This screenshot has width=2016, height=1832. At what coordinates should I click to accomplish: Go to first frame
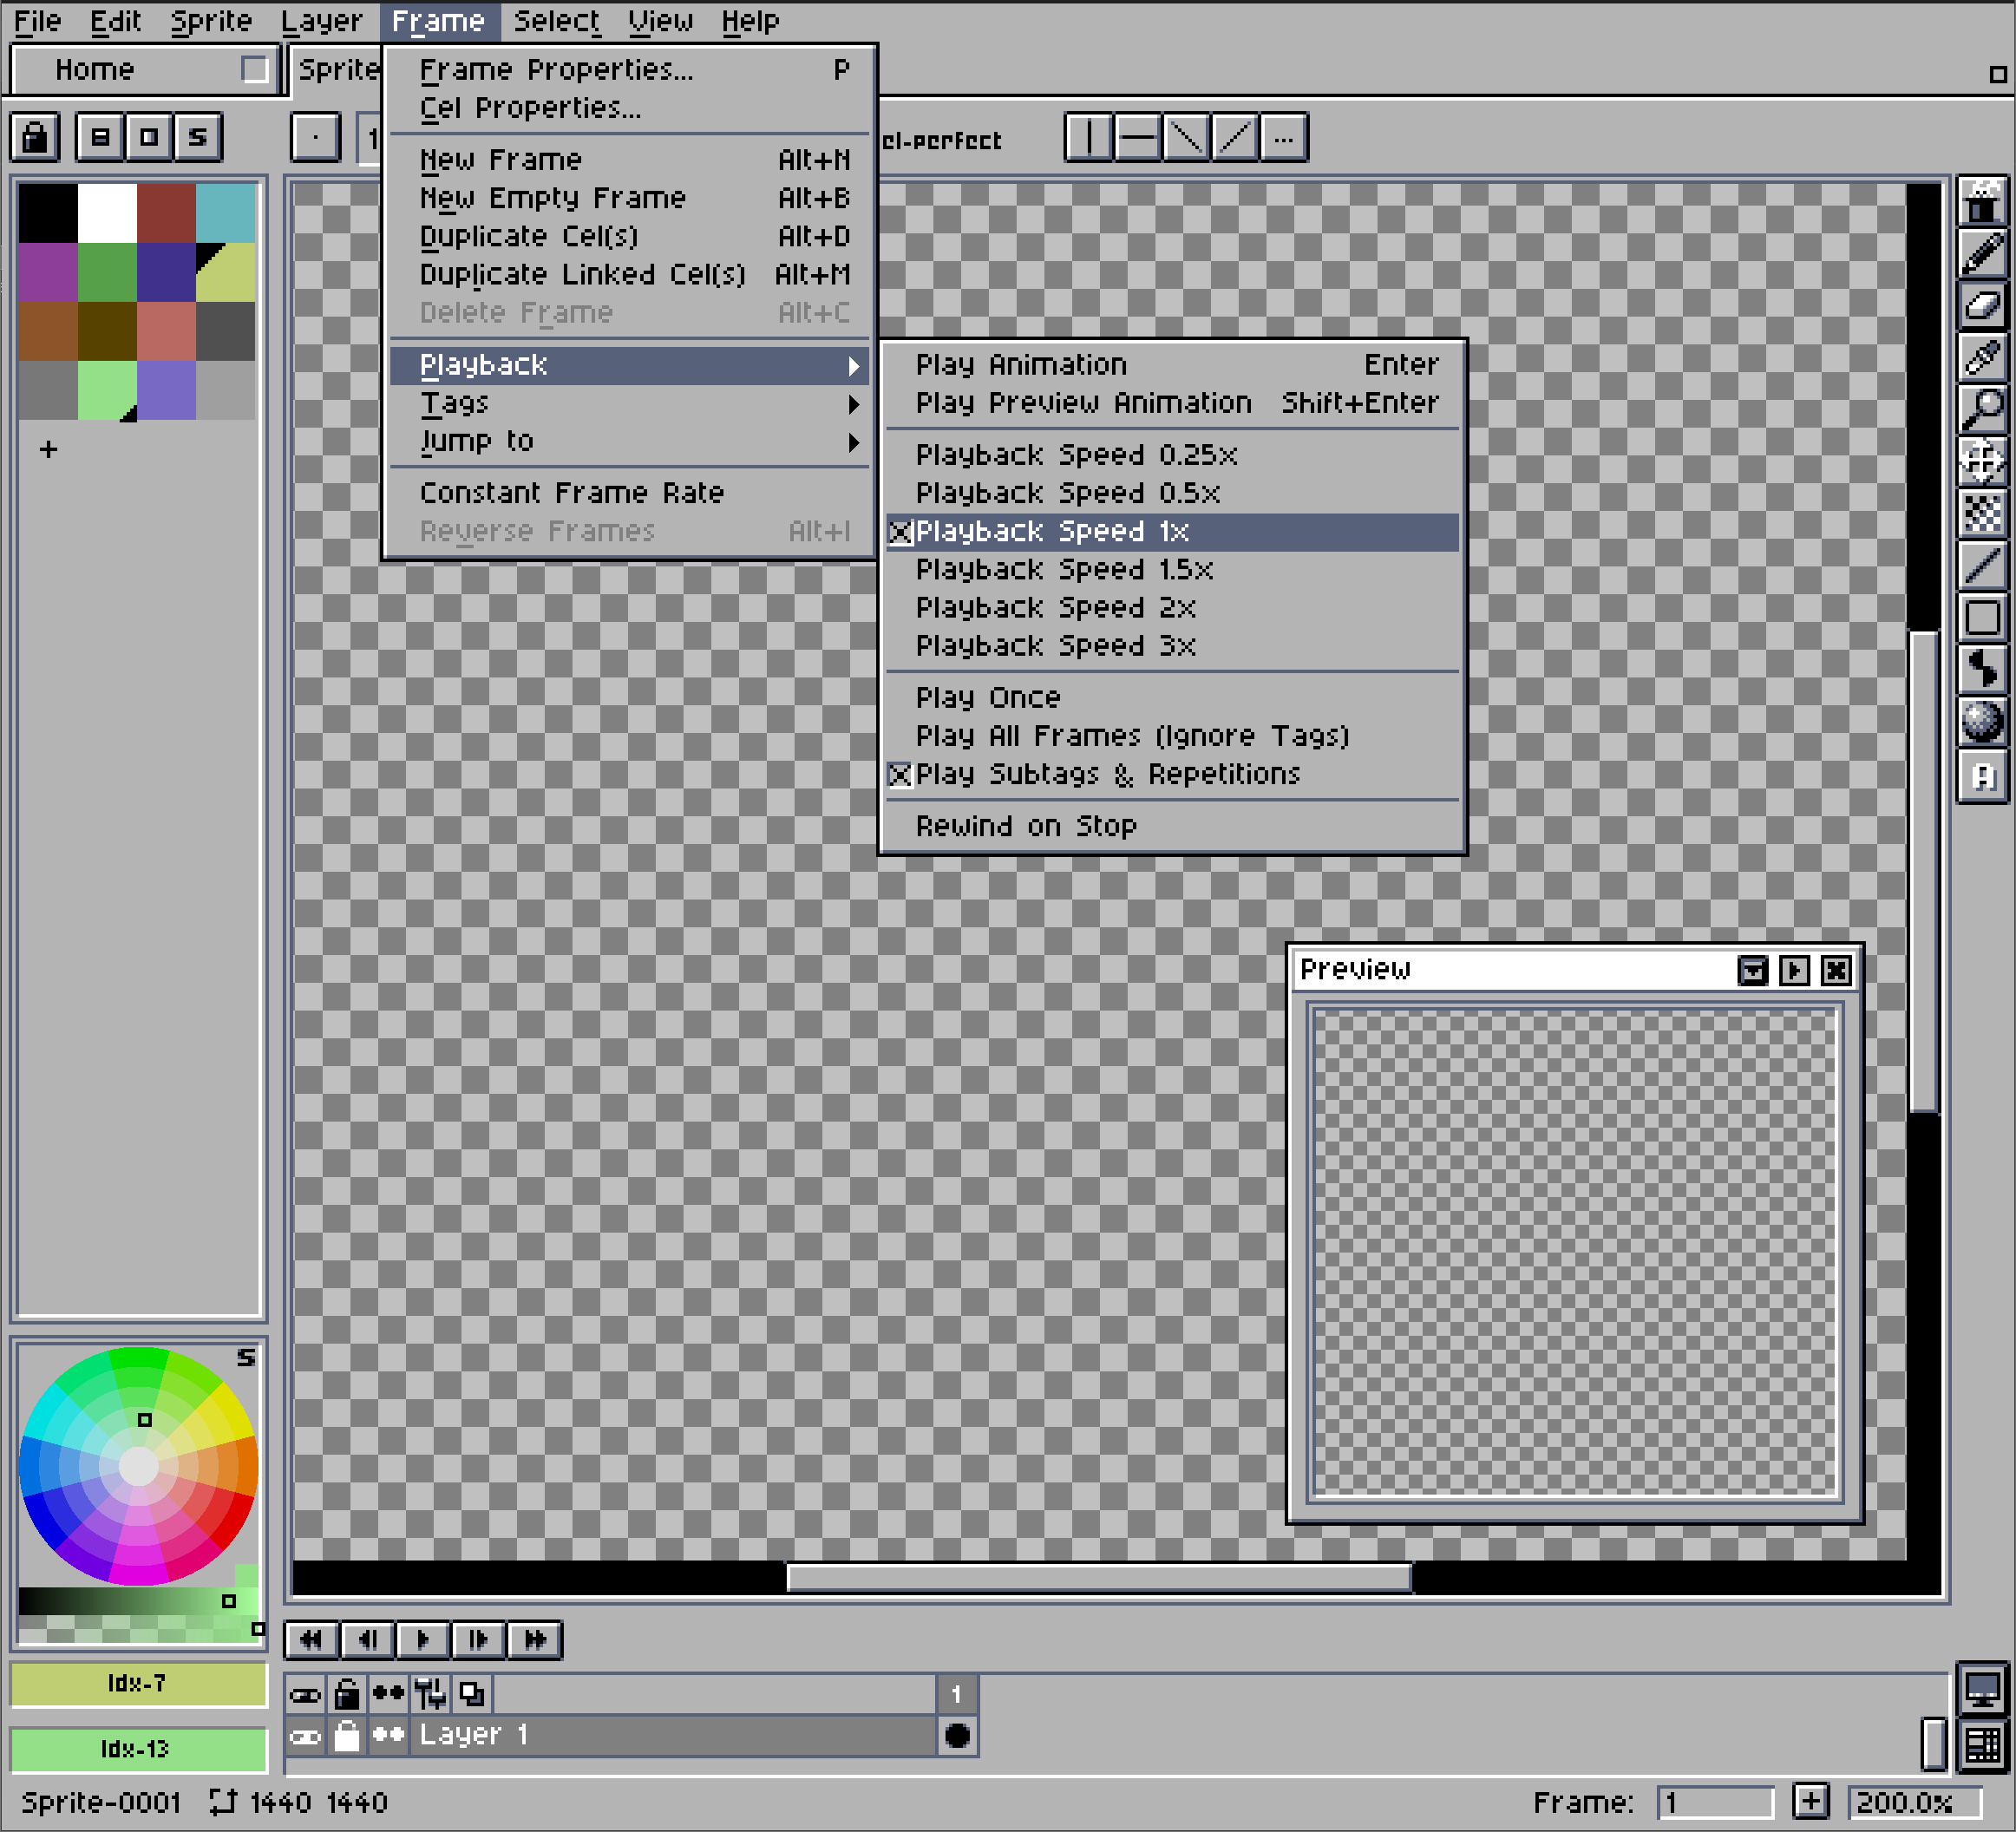(312, 1639)
